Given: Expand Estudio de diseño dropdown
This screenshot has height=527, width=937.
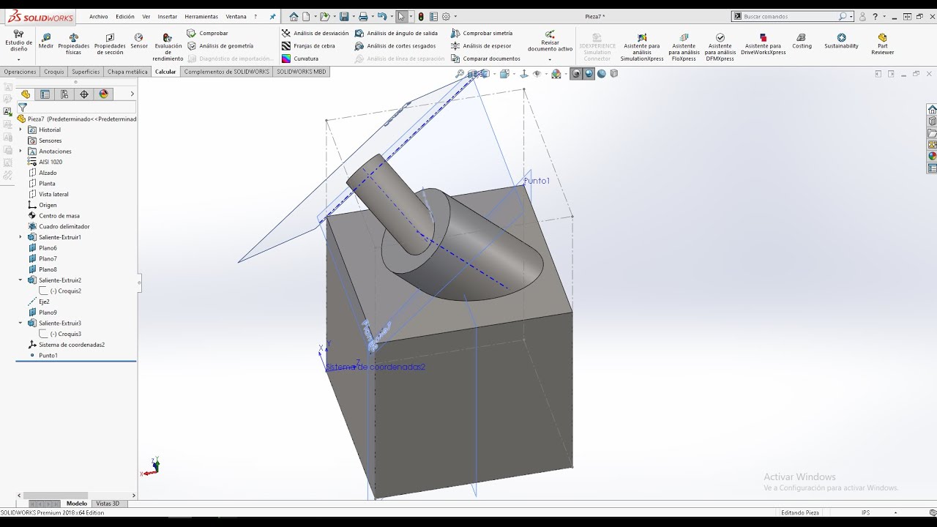Looking at the screenshot, I should click(x=18, y=59).
